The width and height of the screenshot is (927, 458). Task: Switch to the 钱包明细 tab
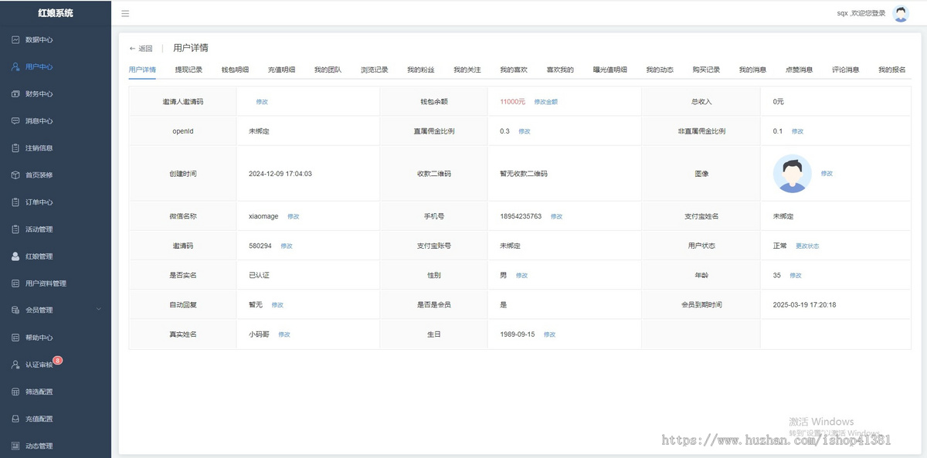[235, 70]
